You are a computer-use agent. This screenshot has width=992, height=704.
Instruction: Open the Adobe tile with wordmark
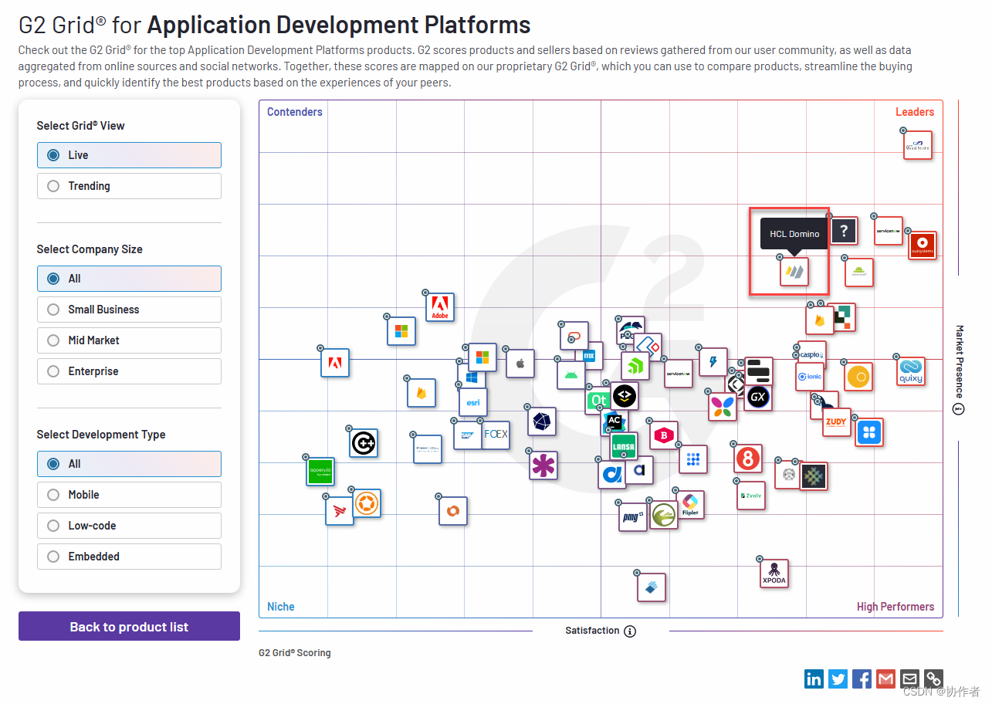coord(440,307)
